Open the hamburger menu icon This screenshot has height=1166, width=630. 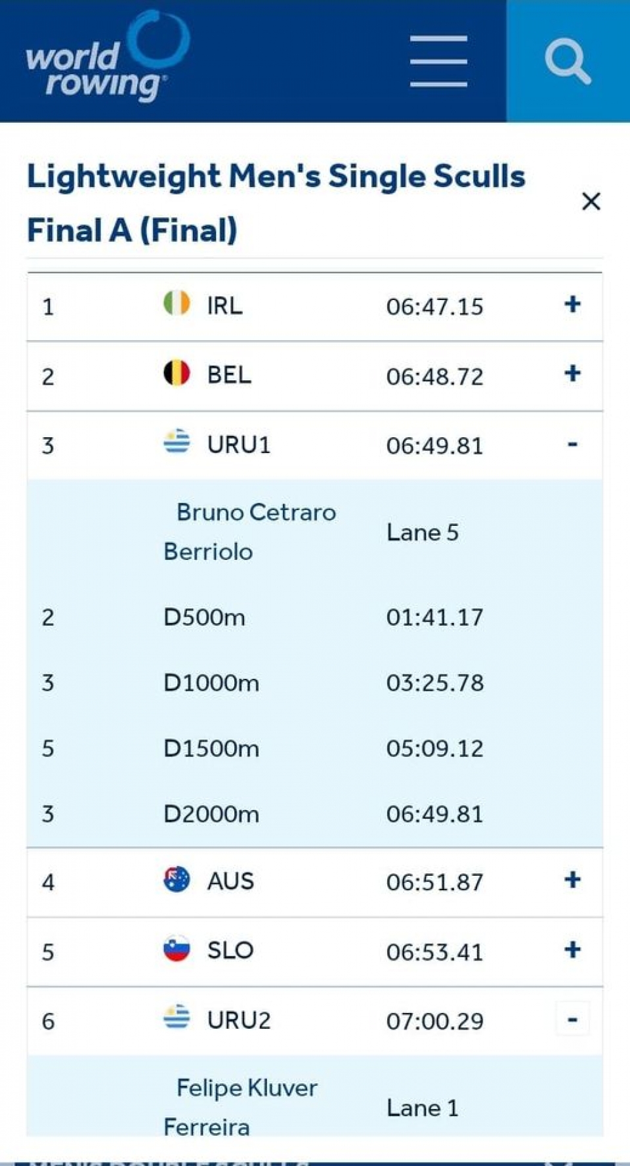pyautogui.click(x=438, y=61)
